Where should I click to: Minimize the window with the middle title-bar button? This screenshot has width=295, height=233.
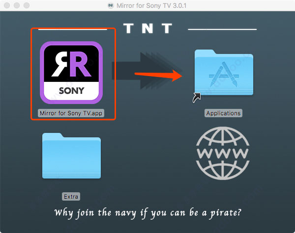click(x=17, y=5)
